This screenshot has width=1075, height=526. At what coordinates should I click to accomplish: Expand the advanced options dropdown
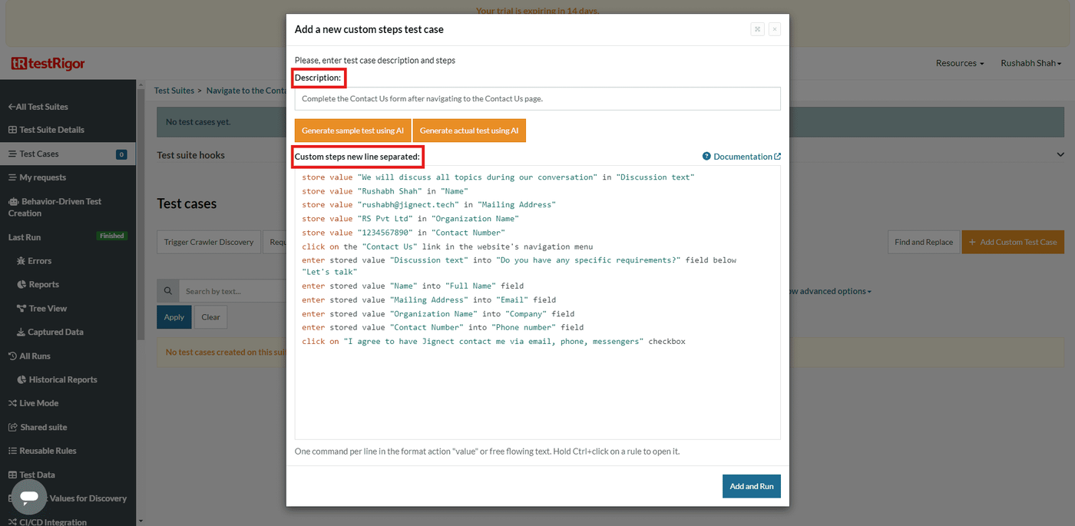(x=831, y=291)
